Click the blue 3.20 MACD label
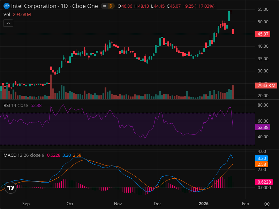The width and height of the screenshot is (279, 209). coord(262,158)
